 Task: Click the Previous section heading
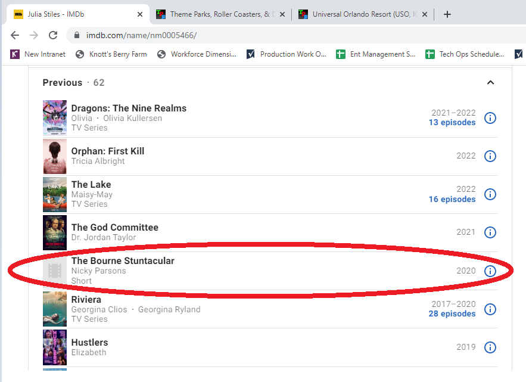click(63, 83)
